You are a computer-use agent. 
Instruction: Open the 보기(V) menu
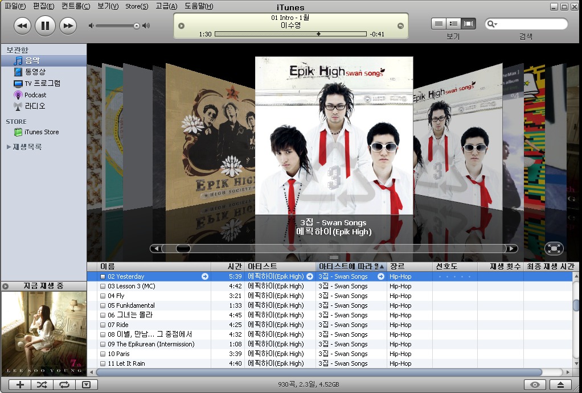click(x=108, y=6)
